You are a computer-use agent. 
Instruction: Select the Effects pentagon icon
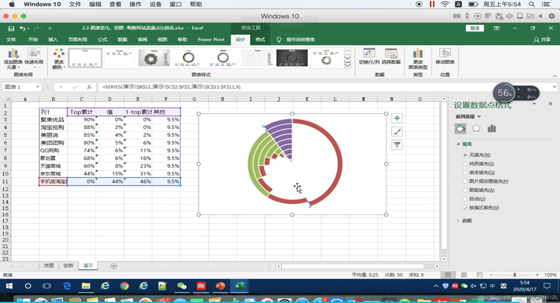476,128
